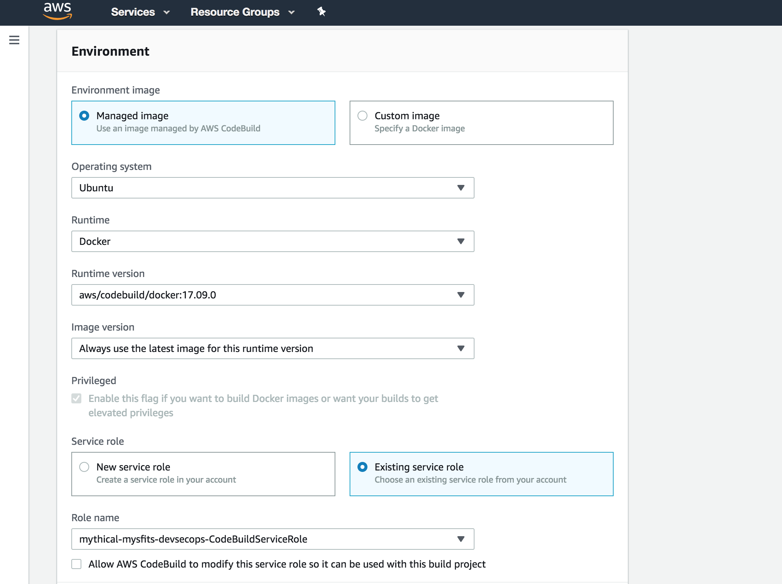The image size is (782, 584).
Task: Click the 'Specify a Docker image' description
Action: 420,129
